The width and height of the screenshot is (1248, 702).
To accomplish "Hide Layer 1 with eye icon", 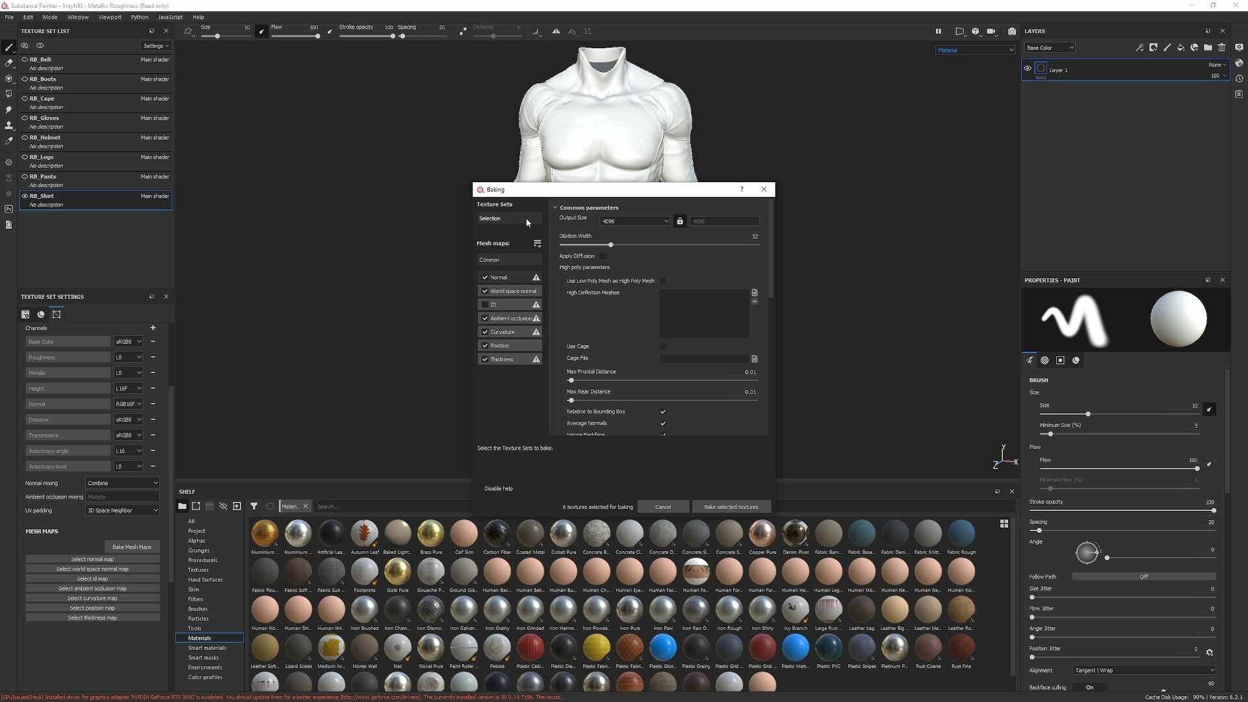I will click(1028, 68).
